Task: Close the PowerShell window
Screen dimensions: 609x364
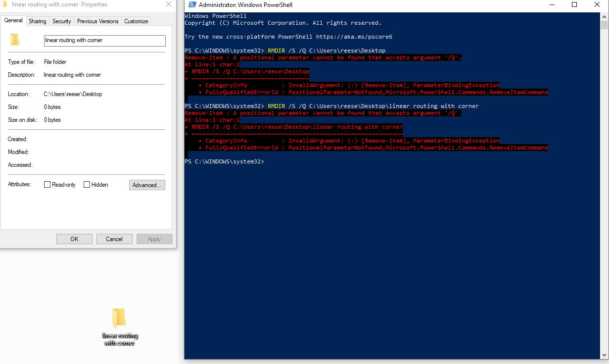Action: tap(597, 5)
